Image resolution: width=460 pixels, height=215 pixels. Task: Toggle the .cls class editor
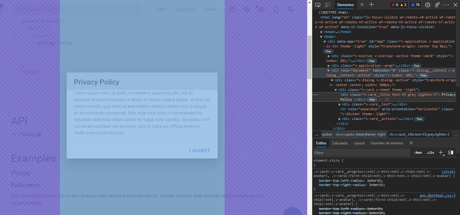[430, 153]
